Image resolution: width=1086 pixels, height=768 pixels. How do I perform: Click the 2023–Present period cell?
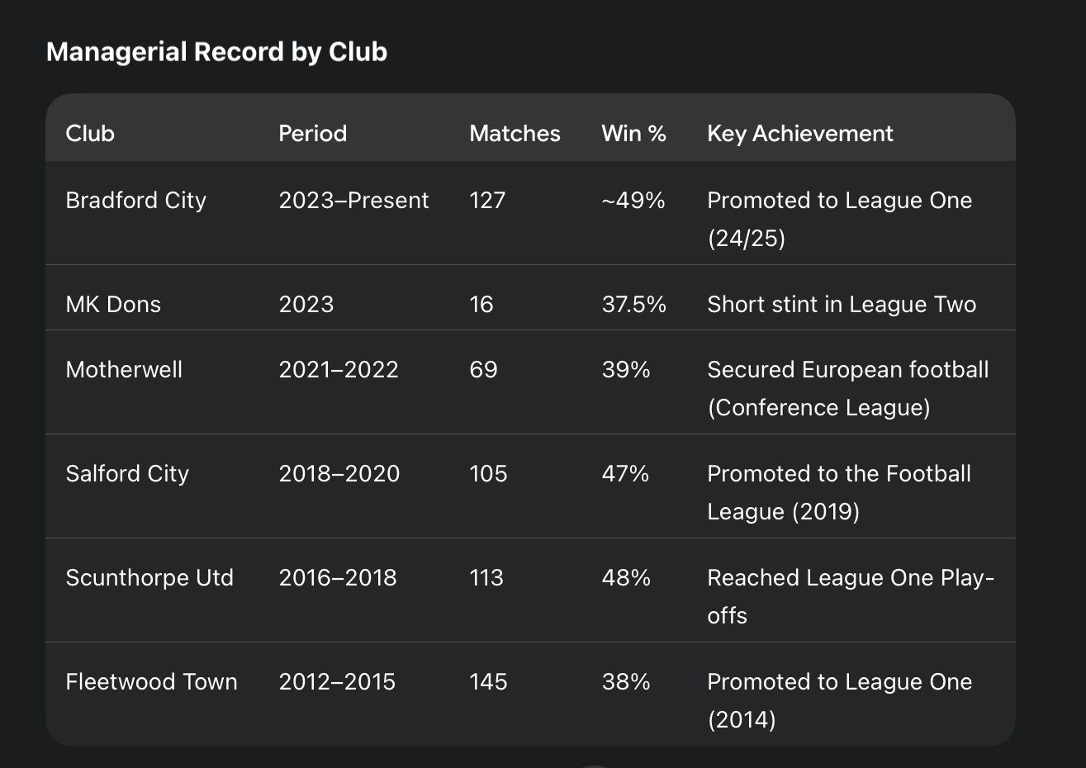(353, 201)
